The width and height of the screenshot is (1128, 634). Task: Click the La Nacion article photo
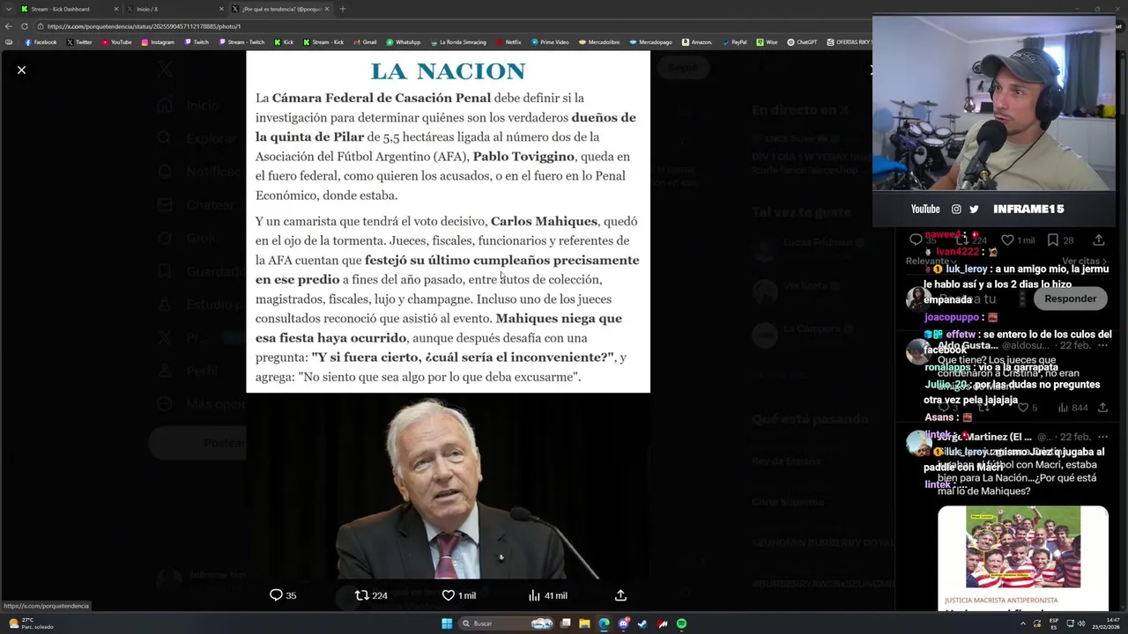click(x=448, y=314)
